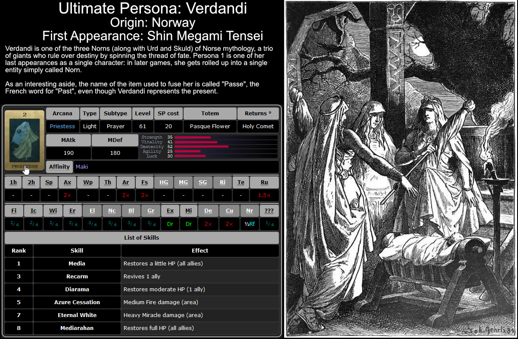Click the Type column header

(x=90, y=114)
